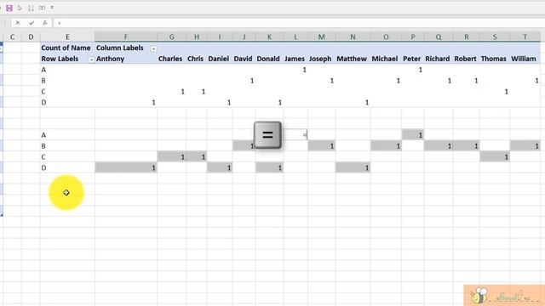Click gray shaded 1 under Donald in lower table
Image resolution: width=545 pixels, height=306 pixels.
(269, 167)
